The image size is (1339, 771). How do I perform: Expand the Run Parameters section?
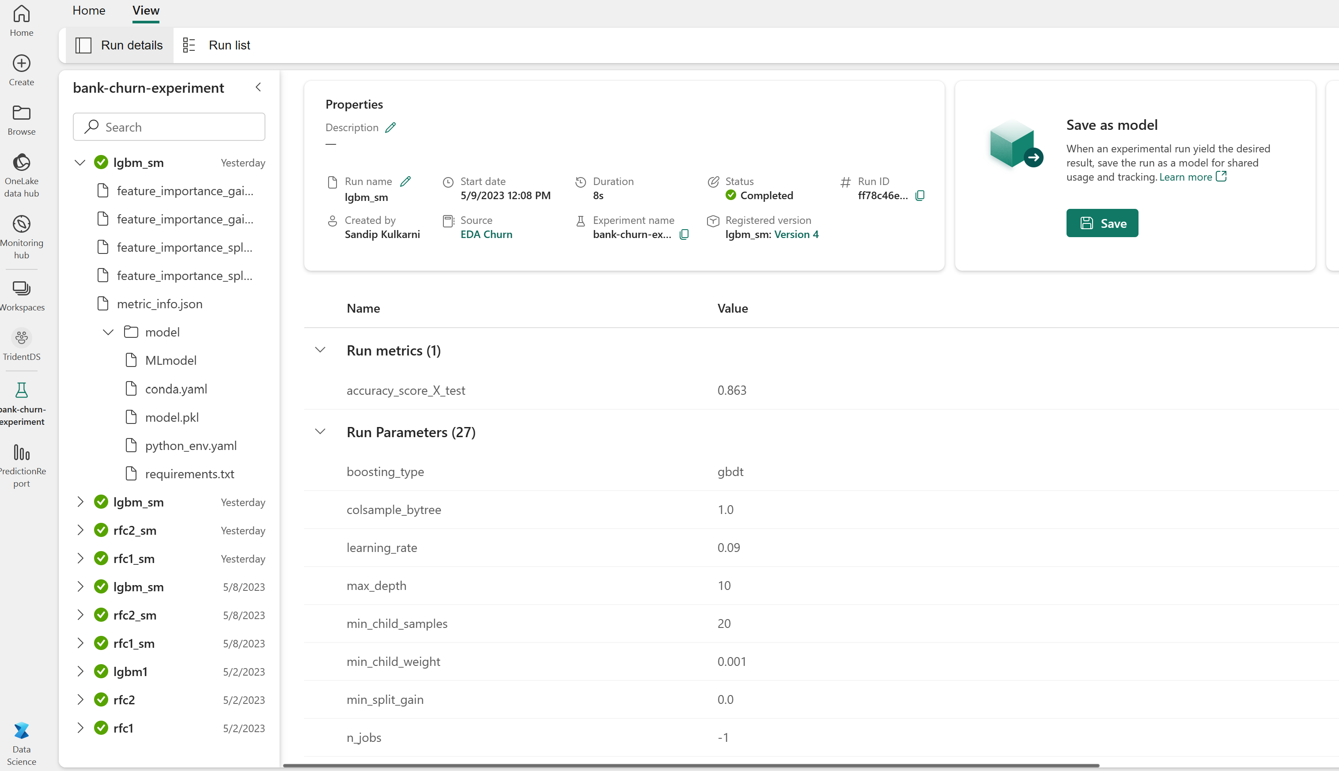320,431
